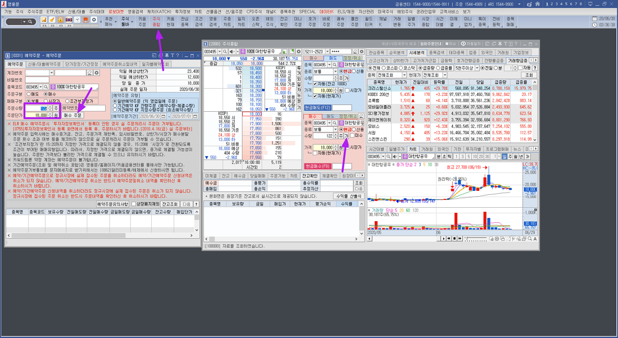This screenshot has width=618, height=338.
Task: Click stock search magnifier in 주식종합 header
Action: pos(225,52)
